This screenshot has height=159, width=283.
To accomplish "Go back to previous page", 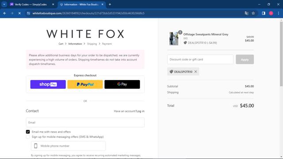I will tap(5, 13).
